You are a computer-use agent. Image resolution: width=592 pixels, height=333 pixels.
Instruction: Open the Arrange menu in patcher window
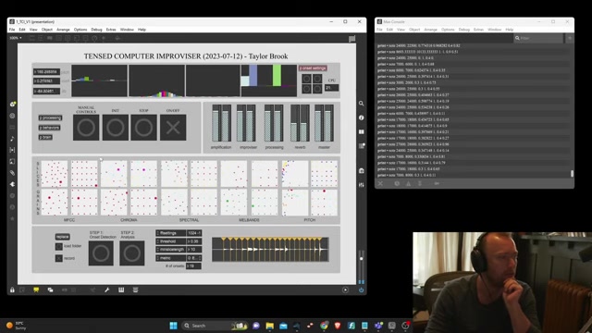click(63, 30)
